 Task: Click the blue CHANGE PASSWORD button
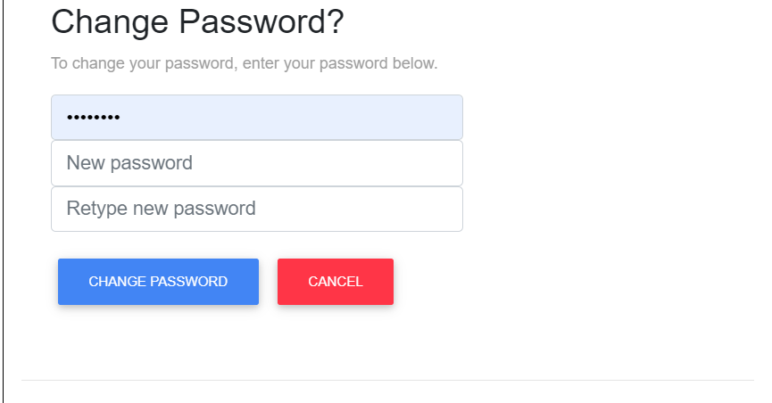(x=158, y=282)
